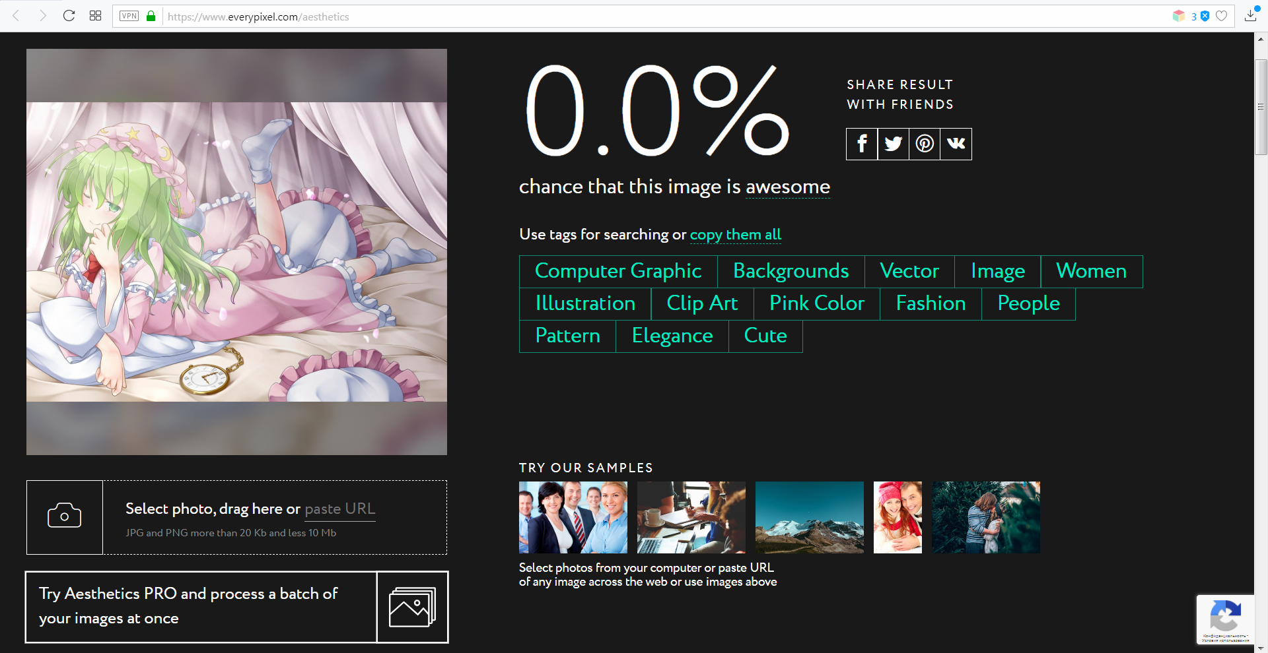Select the Computer Graphic tag
Image resolution: width=1268 pixels, height=653 pixels.
[618, 271]
